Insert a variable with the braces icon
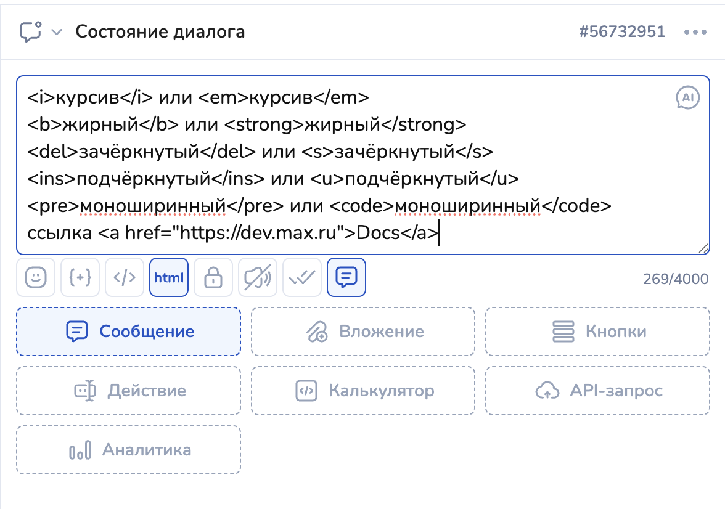Screen dimensions: 725x509 pos(80,278)
